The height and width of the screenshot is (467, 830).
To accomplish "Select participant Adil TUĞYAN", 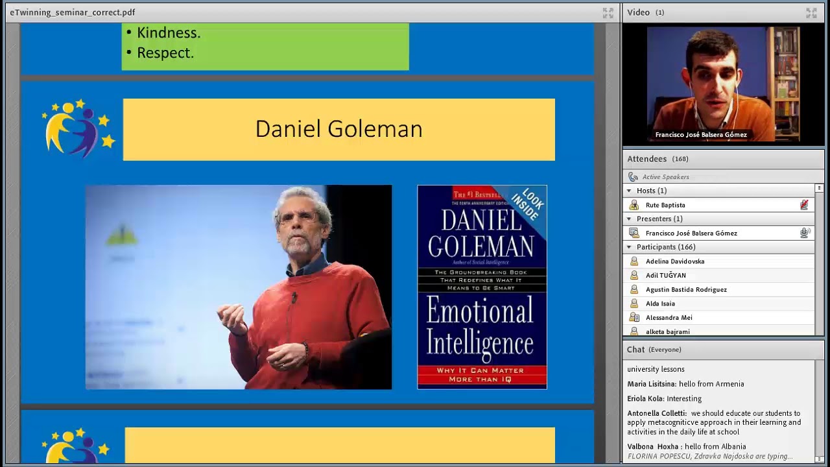I will (x=719, y=275).
